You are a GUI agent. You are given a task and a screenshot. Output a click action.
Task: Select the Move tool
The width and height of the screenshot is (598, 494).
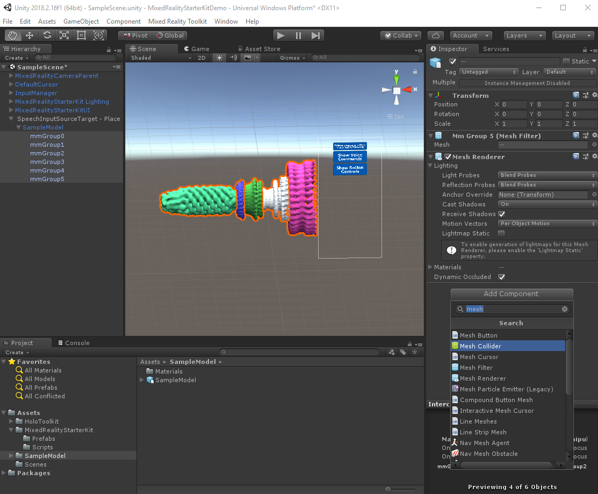click(x=30, y=35)
